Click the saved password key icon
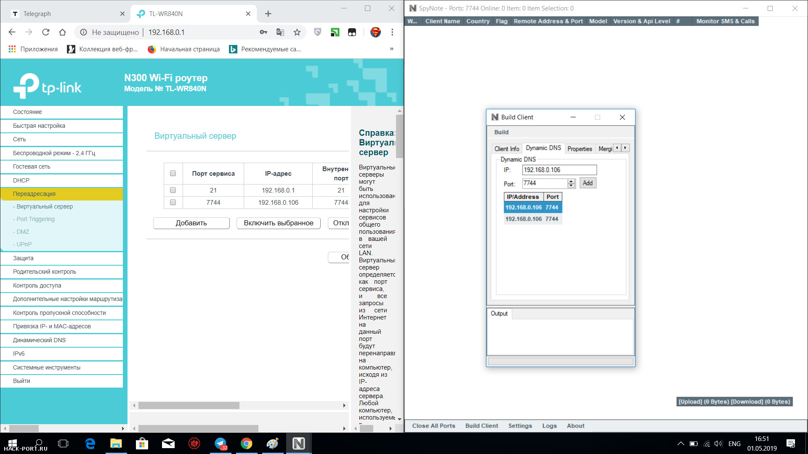 point(263,32)
